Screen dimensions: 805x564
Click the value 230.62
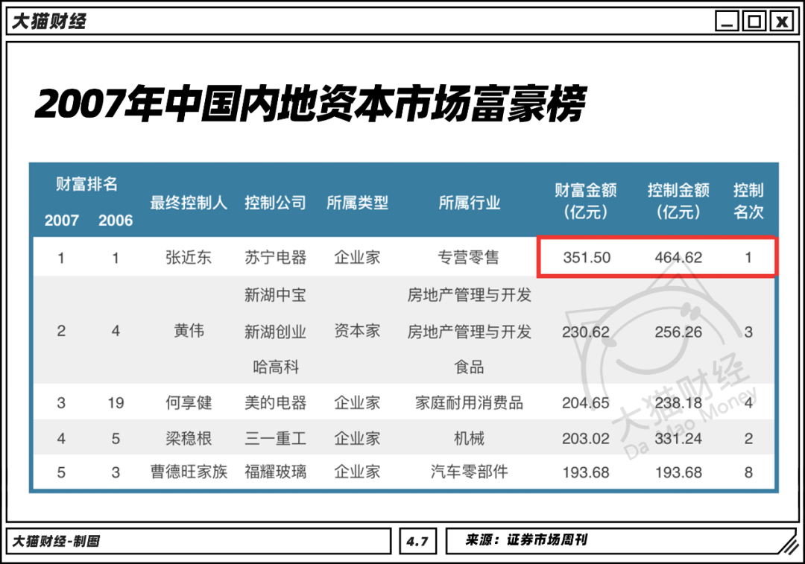click(586, 332)
